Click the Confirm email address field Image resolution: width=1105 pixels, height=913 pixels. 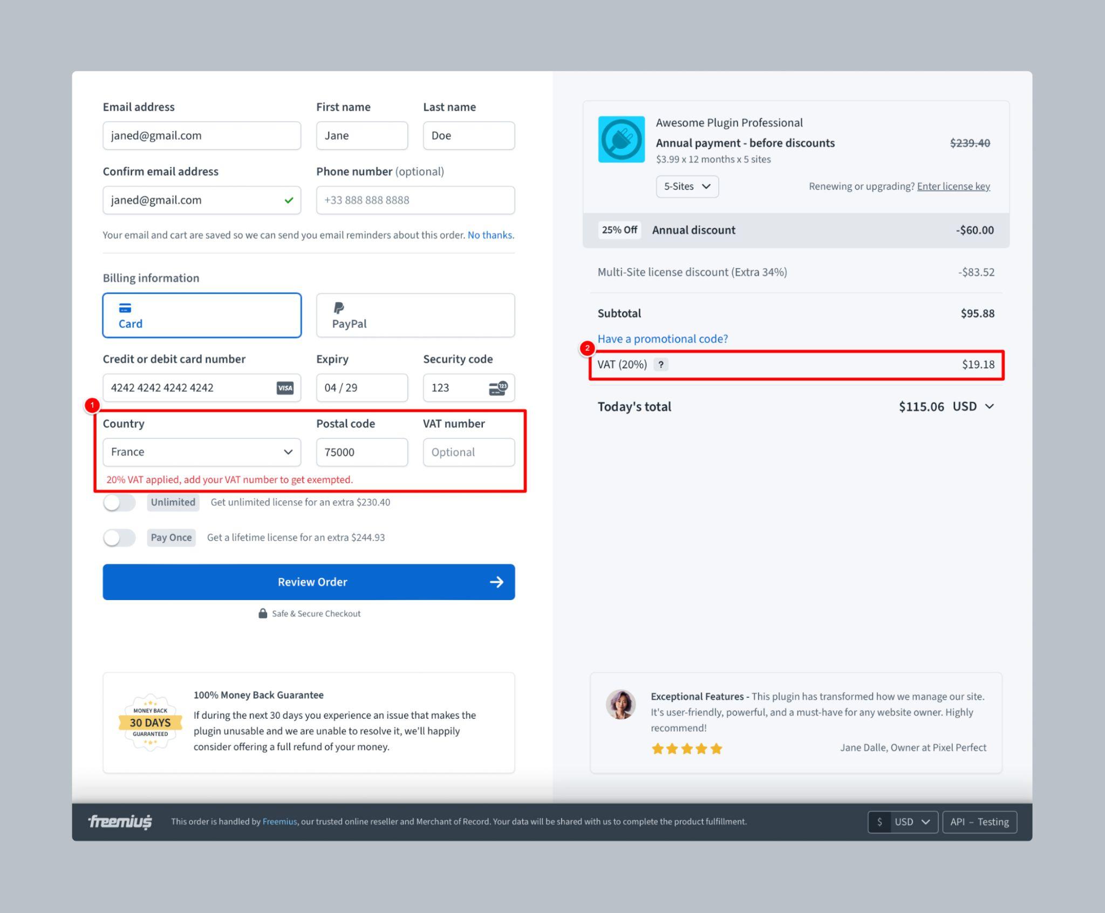pos(202,200)
